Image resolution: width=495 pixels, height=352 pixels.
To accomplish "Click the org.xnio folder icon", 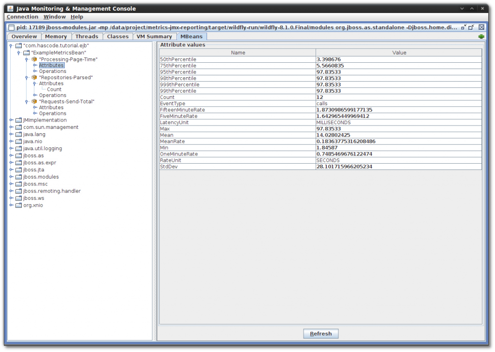I will click(18, 205).
